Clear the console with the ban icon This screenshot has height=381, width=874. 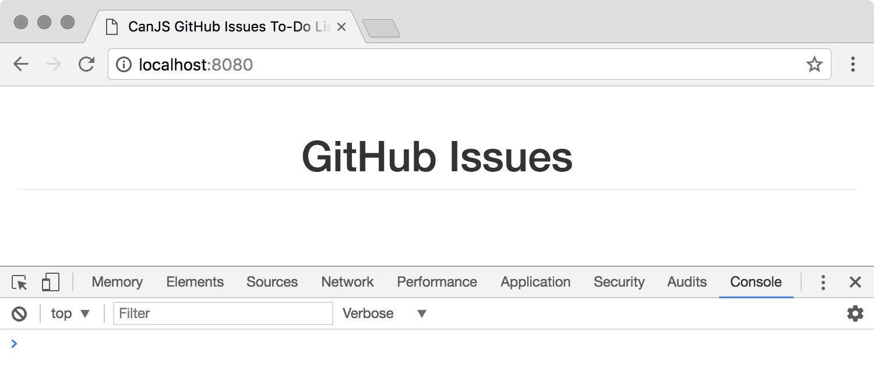point(19,314)
